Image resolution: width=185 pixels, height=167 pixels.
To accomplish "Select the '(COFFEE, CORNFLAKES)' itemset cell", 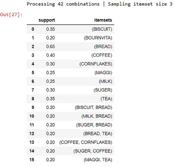I will point(86,142).
